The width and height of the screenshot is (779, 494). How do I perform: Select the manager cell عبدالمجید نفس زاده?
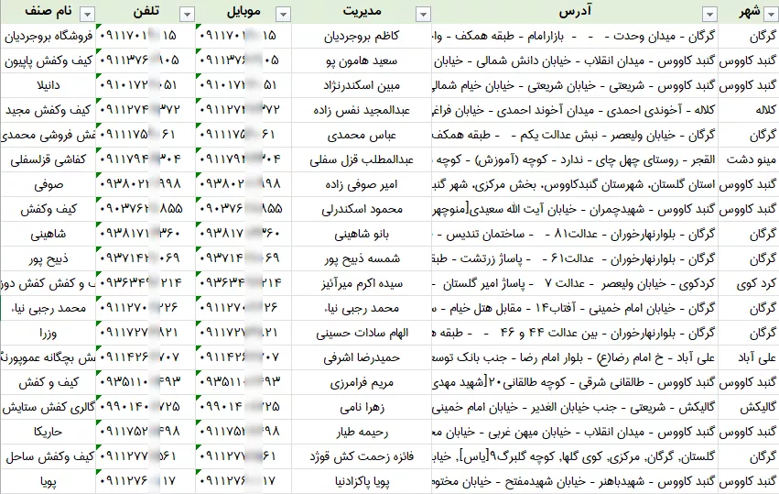click(362, 110)
